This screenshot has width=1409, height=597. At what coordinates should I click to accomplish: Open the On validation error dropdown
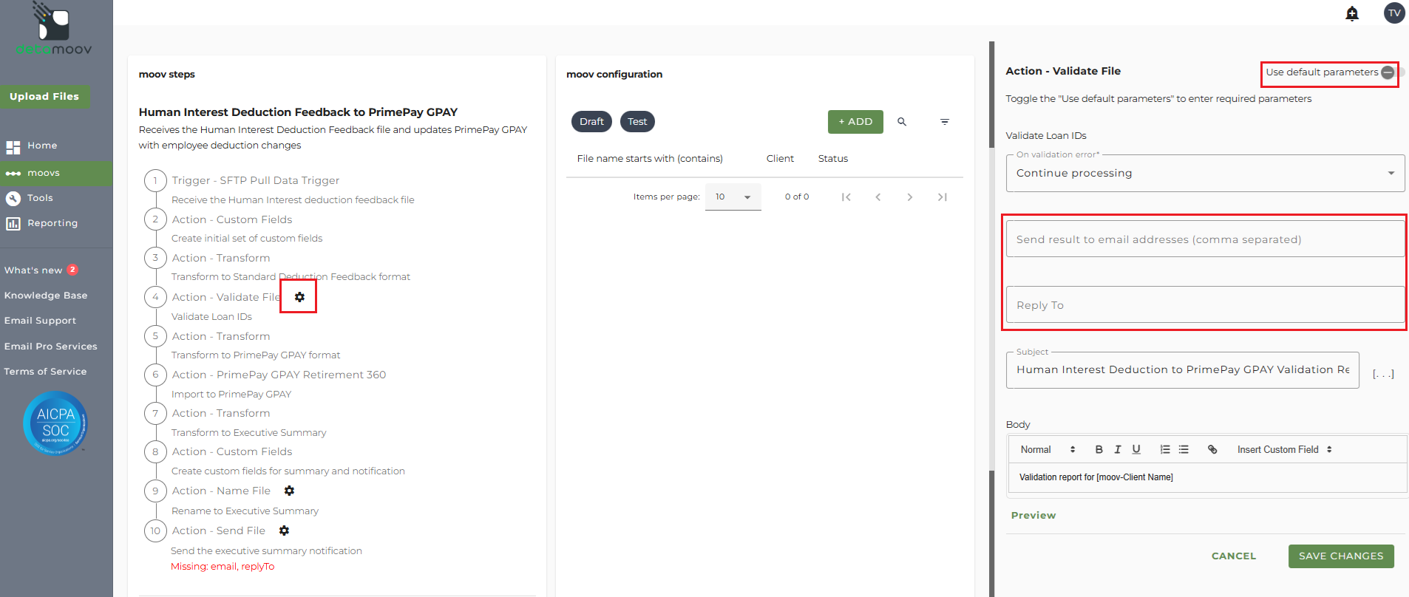click(x=1205, y=173)
